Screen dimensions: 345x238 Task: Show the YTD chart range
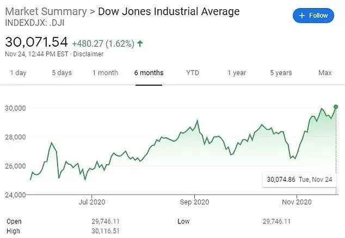coord(193,73)
